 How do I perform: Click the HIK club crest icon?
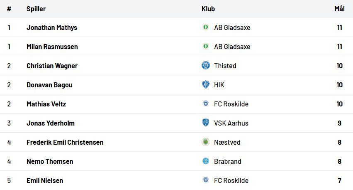[205, 85]
